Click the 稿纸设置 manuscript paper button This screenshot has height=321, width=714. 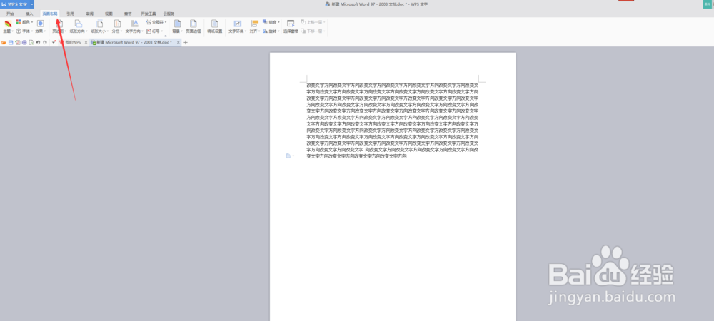[x=214, y=26]
